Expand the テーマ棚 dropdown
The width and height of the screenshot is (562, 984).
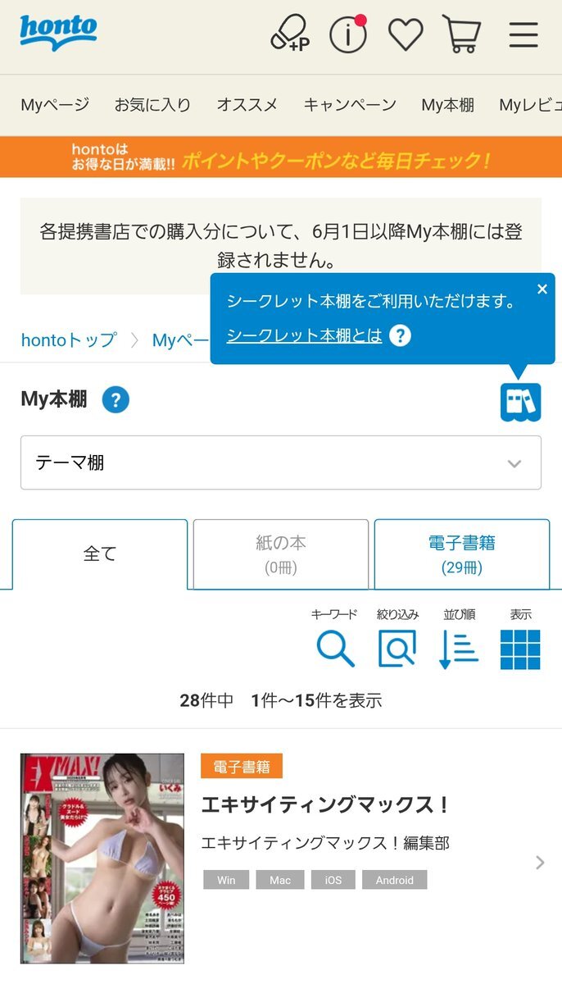coord(281,462)
